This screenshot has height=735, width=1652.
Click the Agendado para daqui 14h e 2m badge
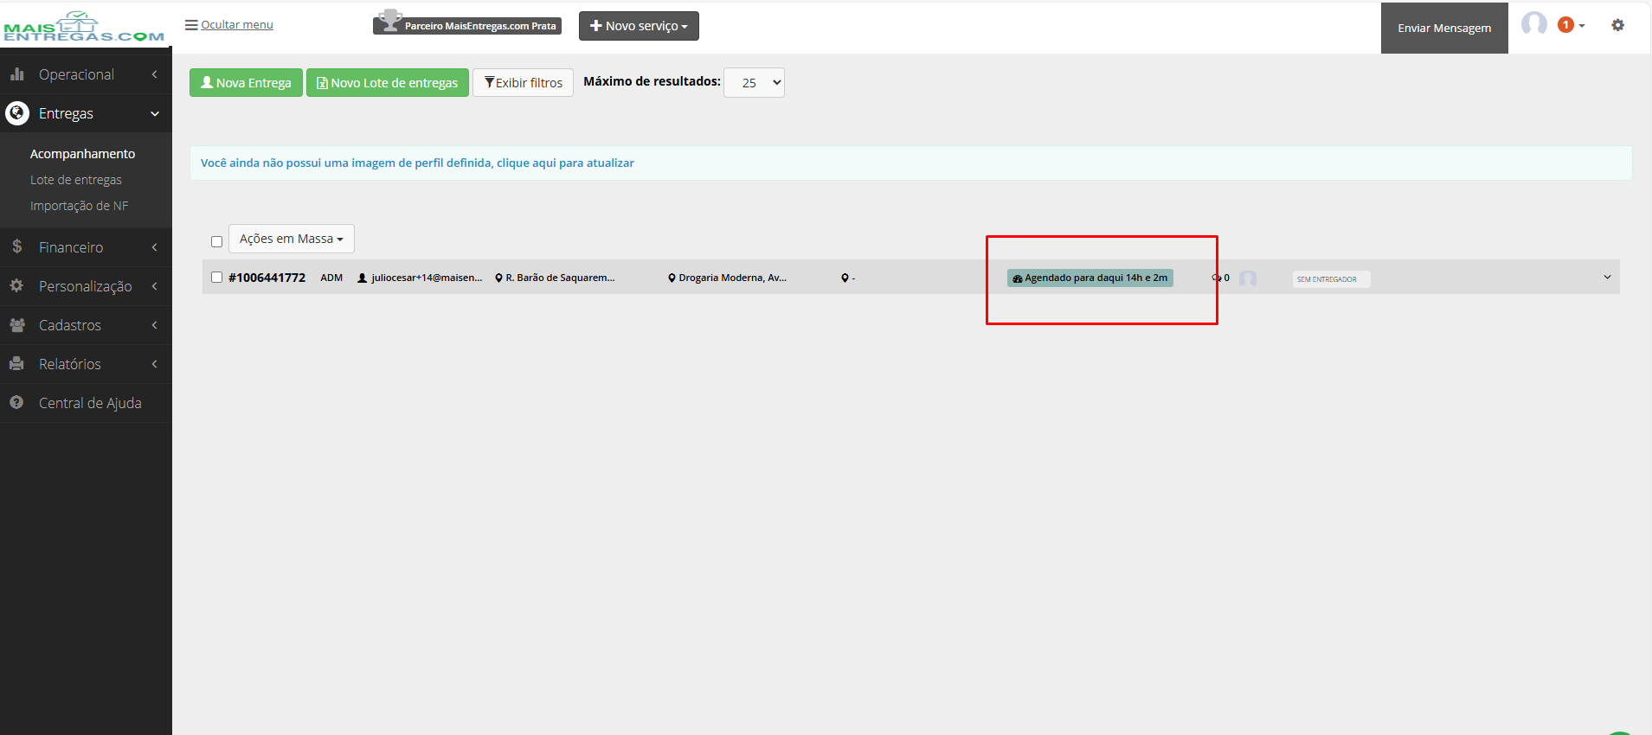click(1090, 278)
